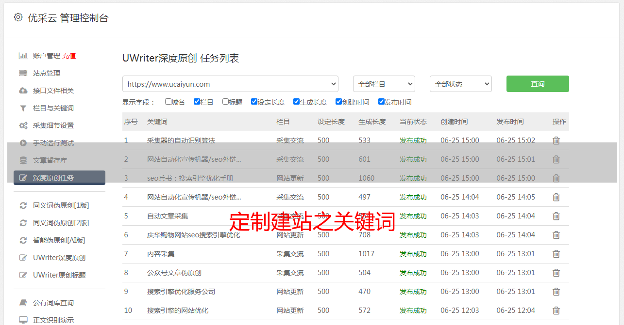Expand the 全部栏目 dropdown
The width and height of the screenshot is (624, 325).
point(384,84)
